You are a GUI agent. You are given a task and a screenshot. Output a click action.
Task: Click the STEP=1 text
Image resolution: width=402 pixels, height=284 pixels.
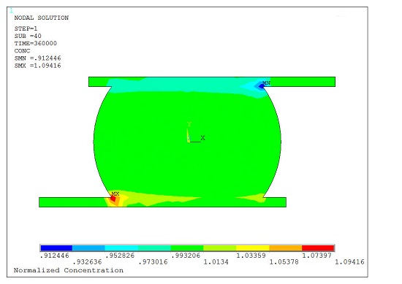click(x=26, y=28)
